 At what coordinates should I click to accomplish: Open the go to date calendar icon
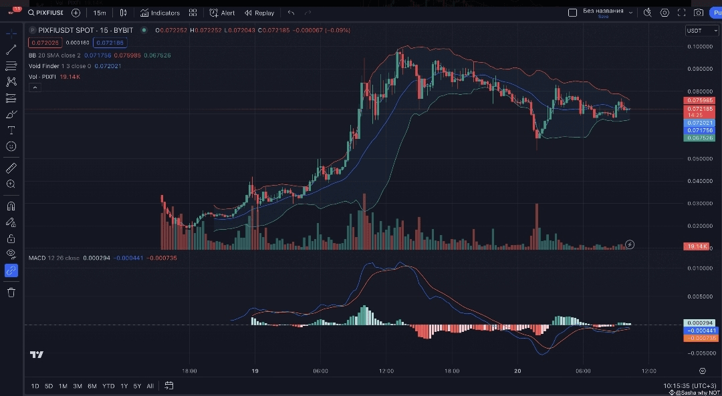(x=169, y=386)
